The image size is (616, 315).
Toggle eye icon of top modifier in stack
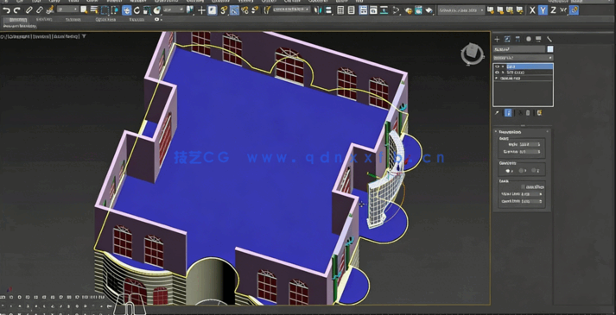click(x=497, y=66)
